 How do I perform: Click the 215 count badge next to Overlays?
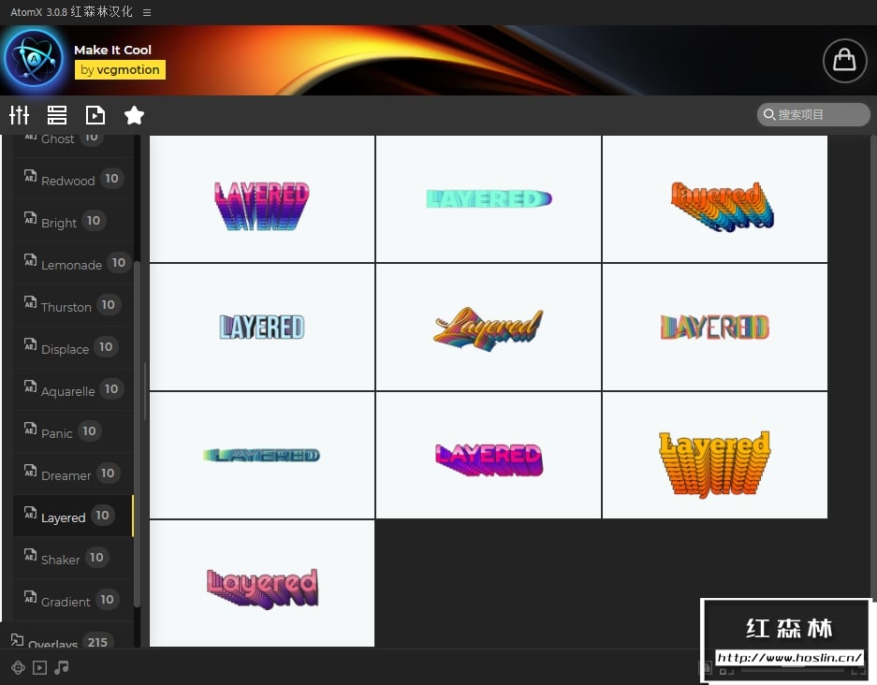[98, 642]
